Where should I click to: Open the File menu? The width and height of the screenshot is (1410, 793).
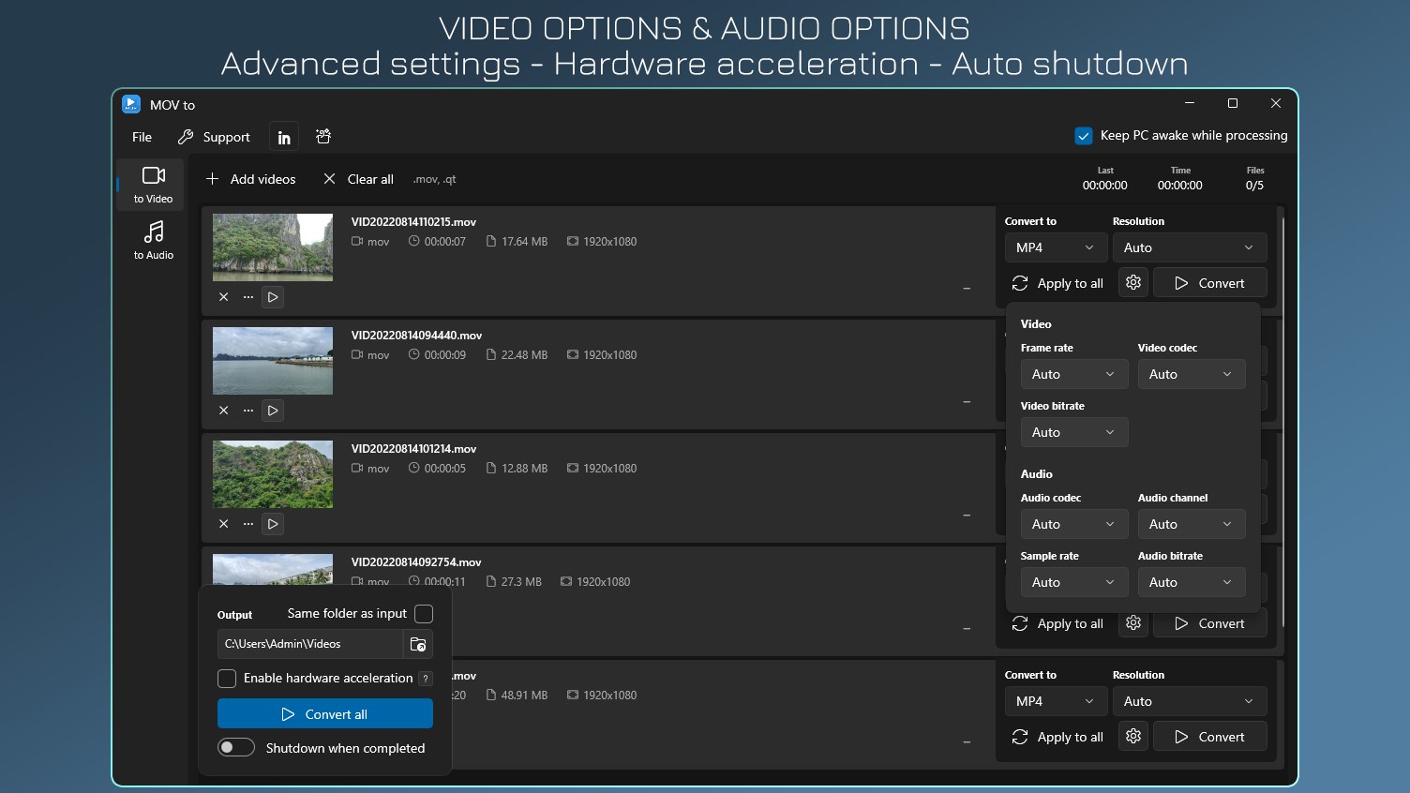click(x=141, y=136)
